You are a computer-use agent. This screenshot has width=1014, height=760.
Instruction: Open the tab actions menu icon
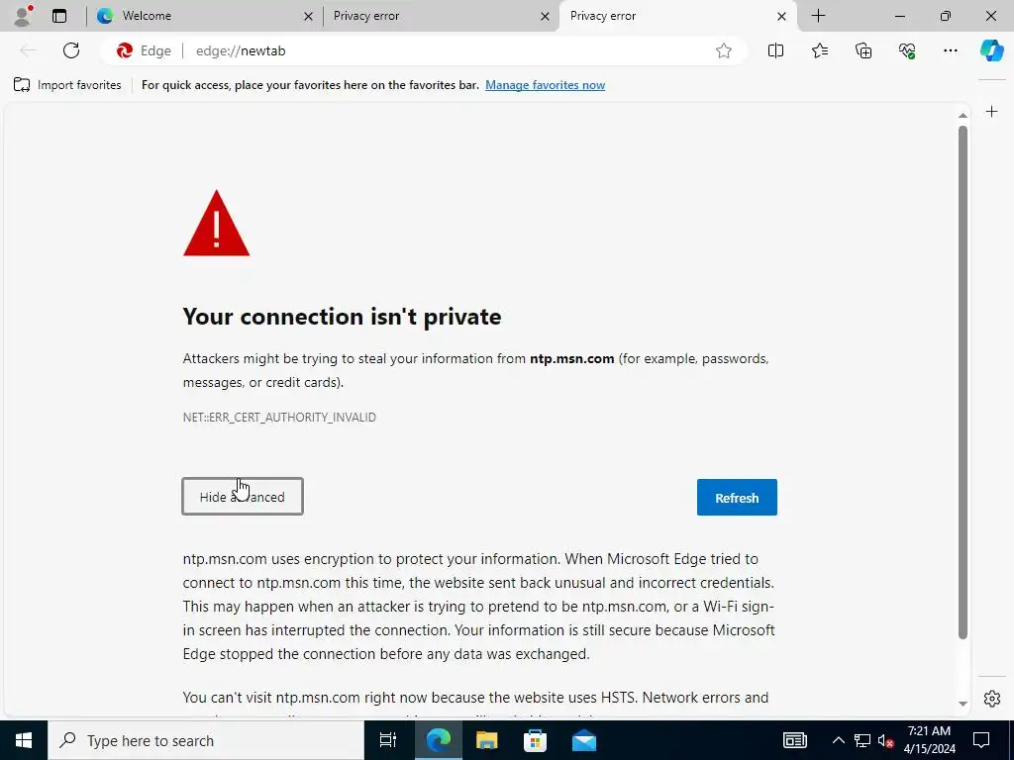59,16
